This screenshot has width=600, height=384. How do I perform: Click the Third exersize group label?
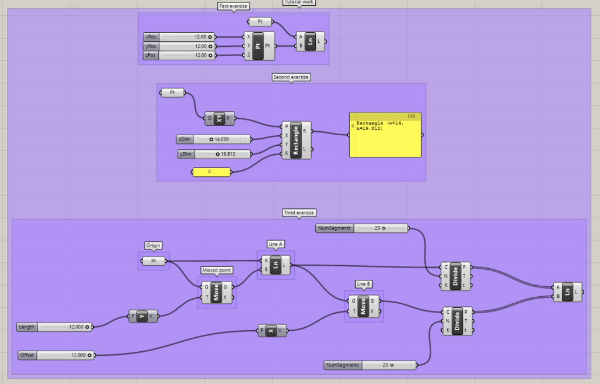299,212
